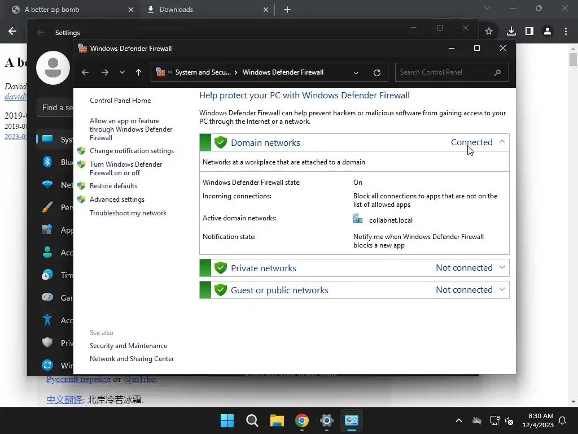Open Chrome tab search chevron
This screenshot has width=578, height=434.
tap(487, 8)
